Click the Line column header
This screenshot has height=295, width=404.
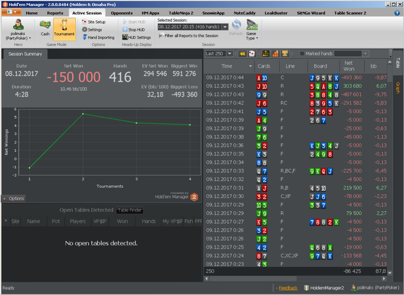coord(293,66)
